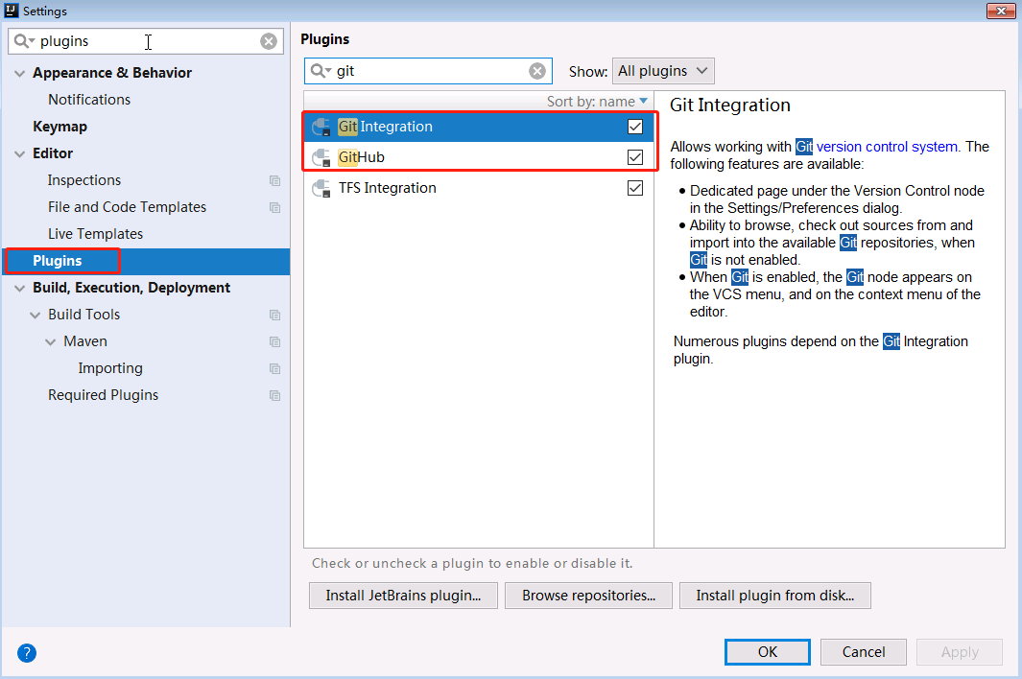Screen dimensions: 1022x679
Task: Toggle the TFS Integration plugin checkbox
Action: point(635,188)
